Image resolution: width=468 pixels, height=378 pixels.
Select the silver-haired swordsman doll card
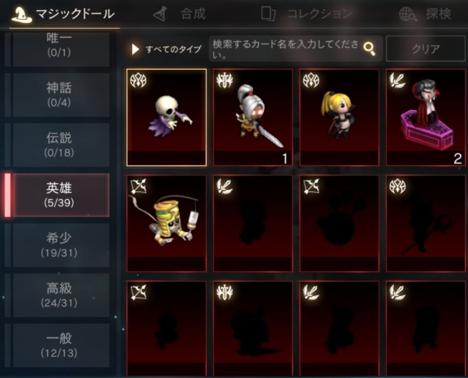point(253,117)
